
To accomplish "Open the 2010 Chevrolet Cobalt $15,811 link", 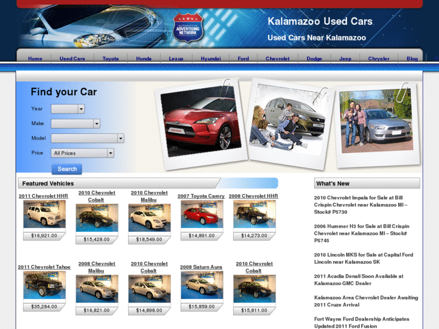I will [254, 267].
